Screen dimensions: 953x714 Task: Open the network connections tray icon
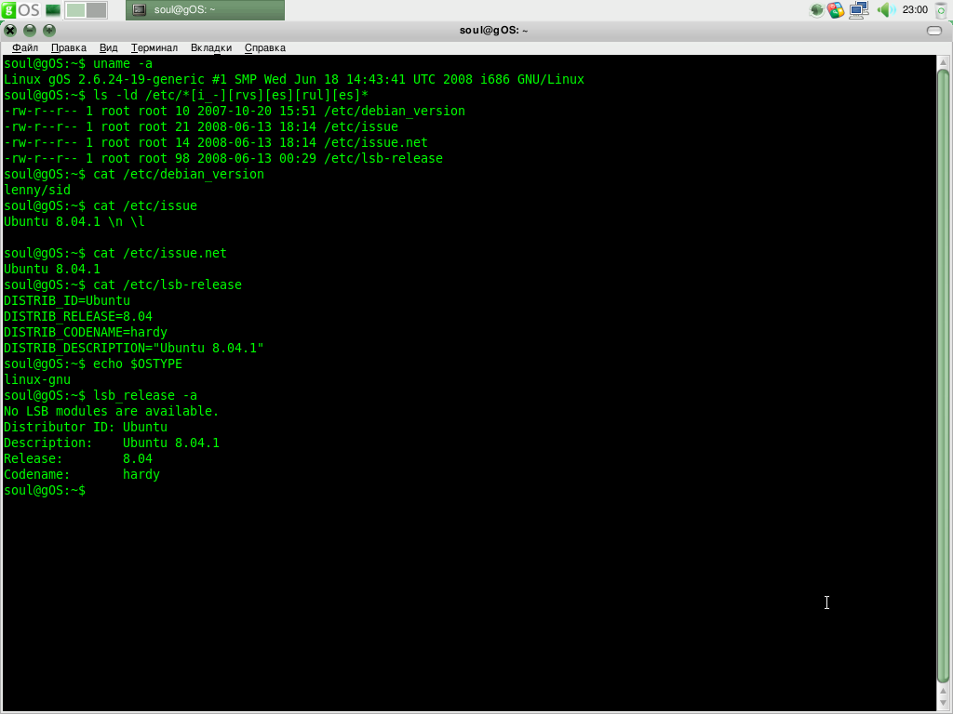859,9
